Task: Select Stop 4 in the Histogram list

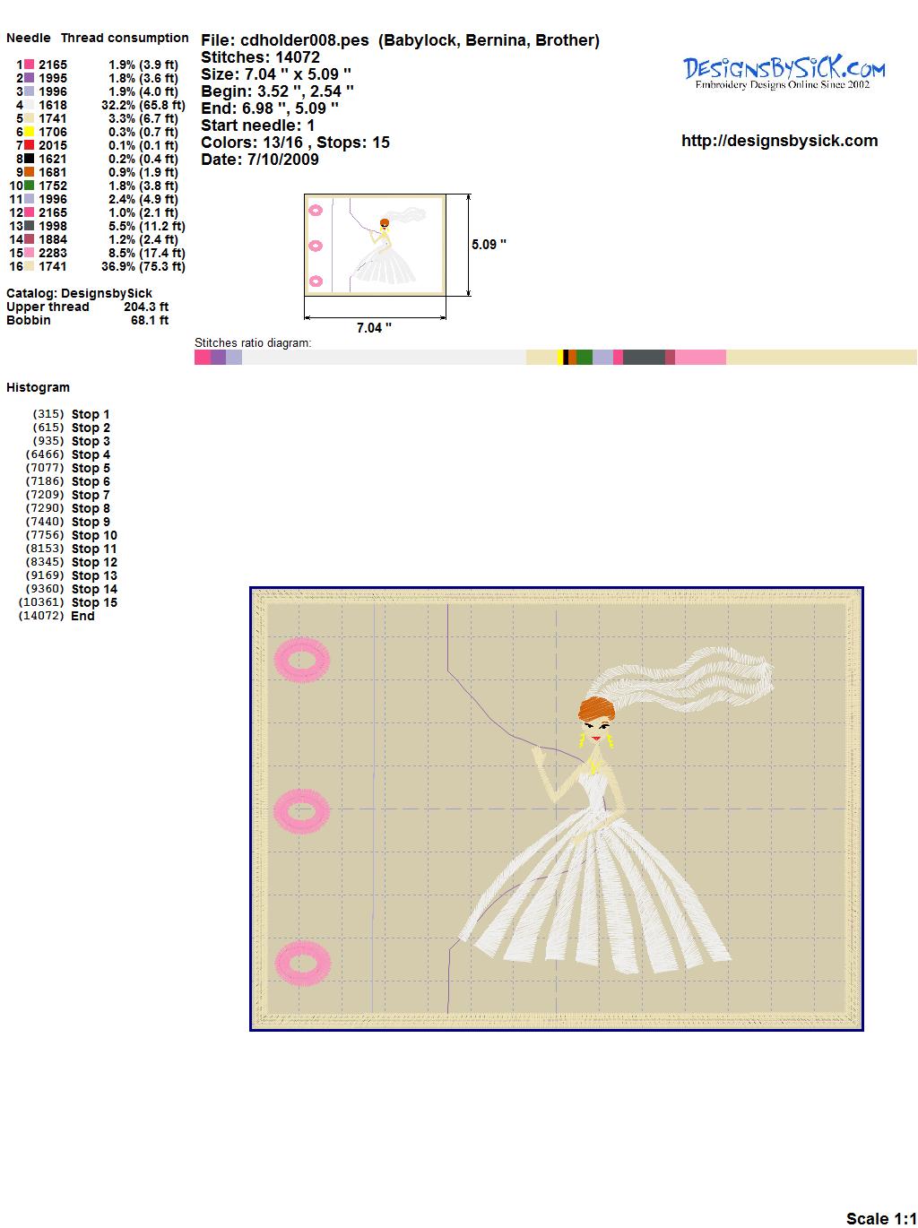Action: [x=91, y=454]
